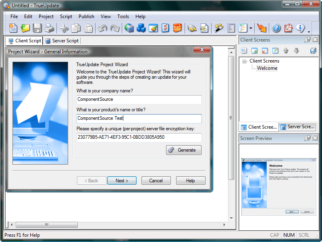Viewport: 322px width, 242px height.
Task: Click the Undo arrow icon
Action: pyautogui.click(x=102, y=28)
